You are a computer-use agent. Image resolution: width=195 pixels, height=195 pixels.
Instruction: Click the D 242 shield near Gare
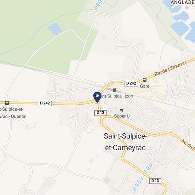131,83
